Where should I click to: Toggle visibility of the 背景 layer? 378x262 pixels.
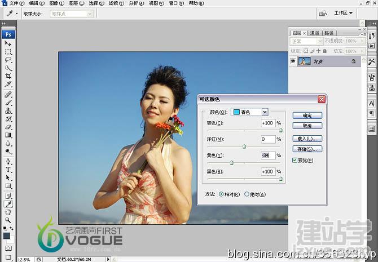tap(293, 61)
